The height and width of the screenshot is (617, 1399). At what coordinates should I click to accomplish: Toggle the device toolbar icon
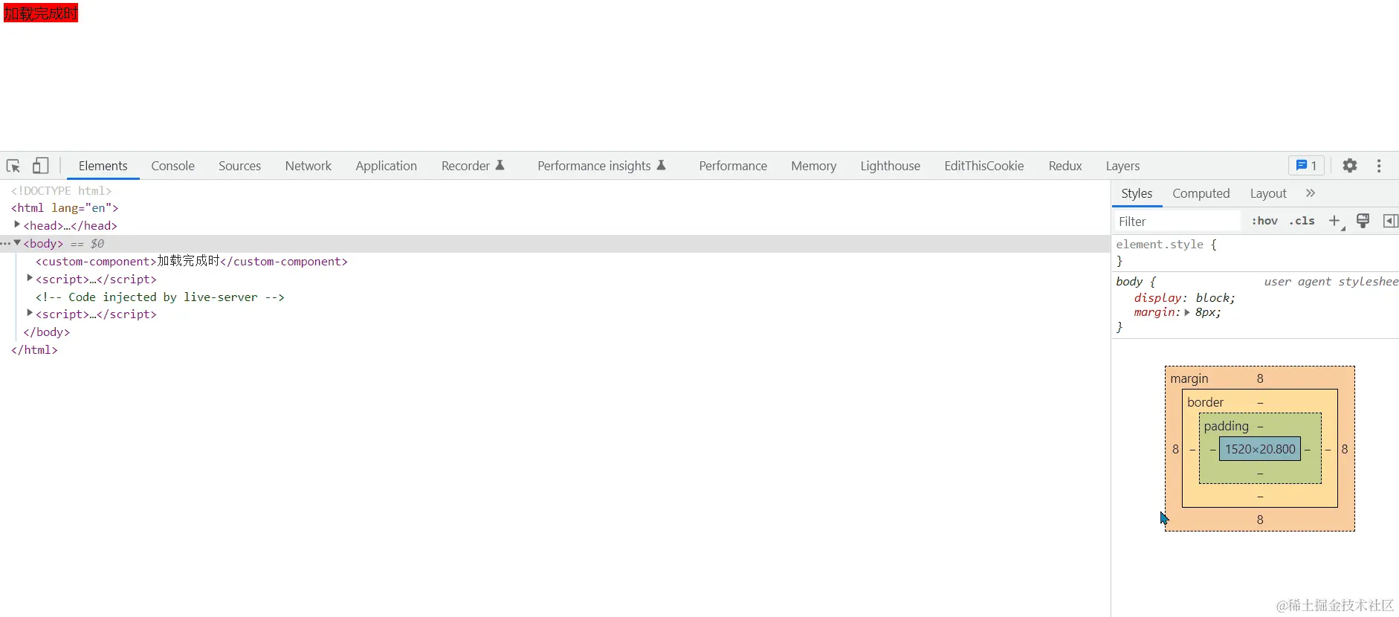tap(41, 166)
